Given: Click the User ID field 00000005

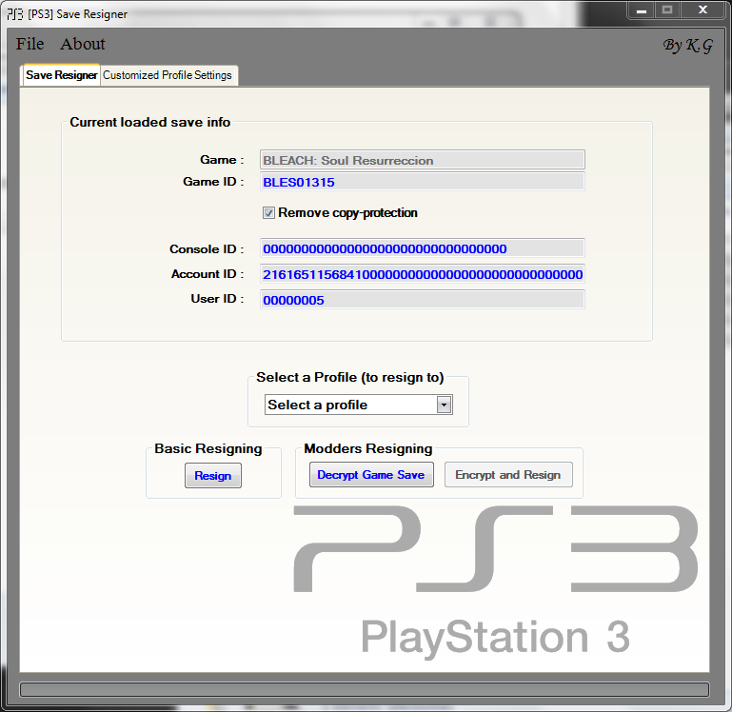Looking at the screenshot, I should (x=422, y=299).
